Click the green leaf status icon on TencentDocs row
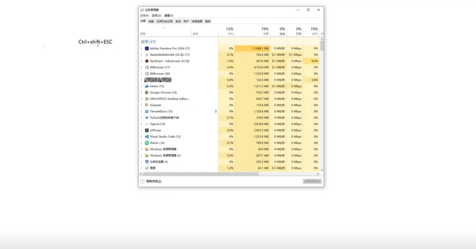This screenshot has width=476, height=249. point(215,111)
